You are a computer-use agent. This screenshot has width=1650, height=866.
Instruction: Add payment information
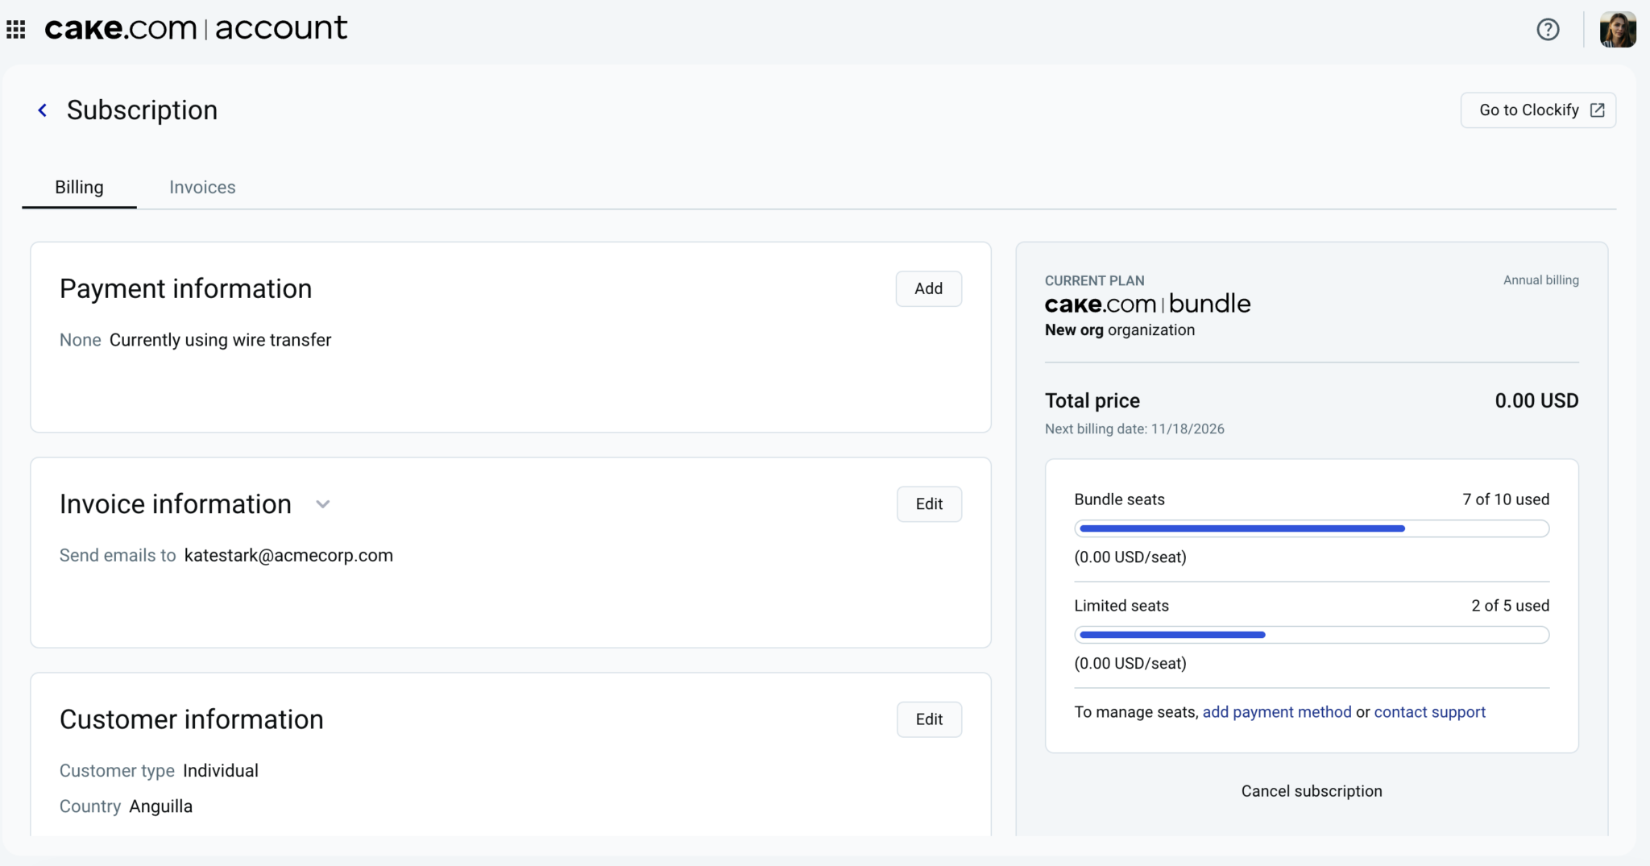(x=928, y=288)
